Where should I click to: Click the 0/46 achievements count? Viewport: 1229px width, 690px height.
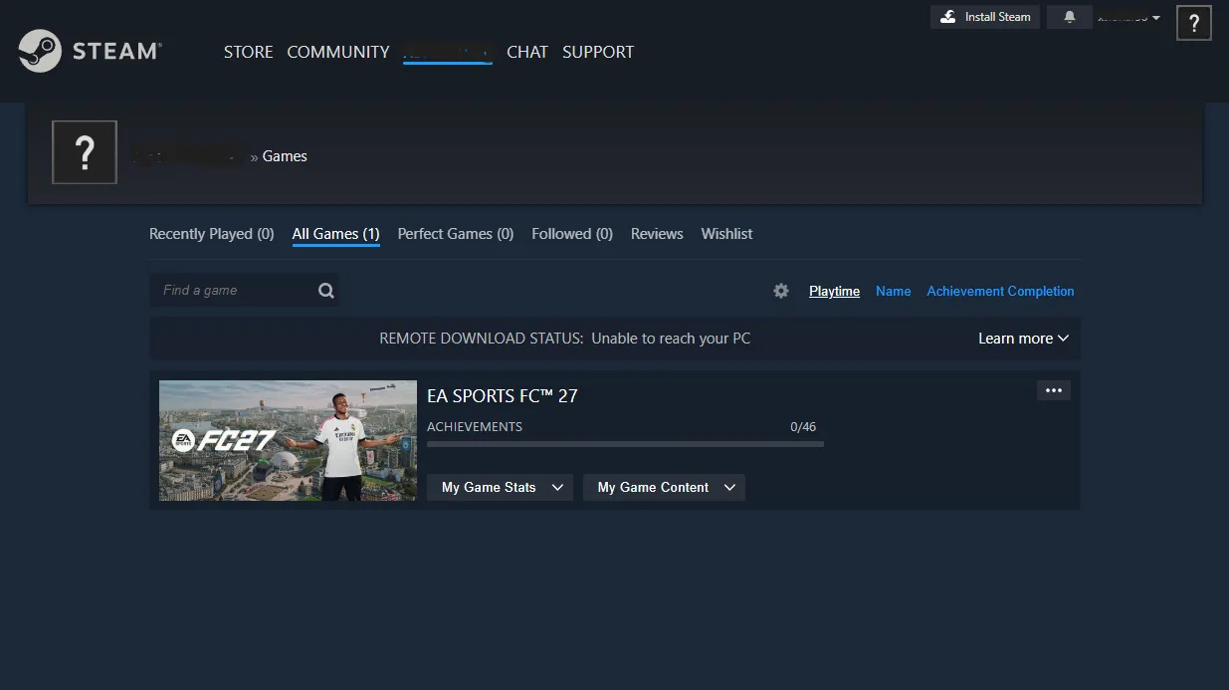(803, 426)
